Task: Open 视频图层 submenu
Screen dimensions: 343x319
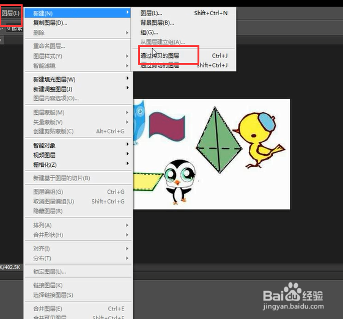Action: point(78,155)
